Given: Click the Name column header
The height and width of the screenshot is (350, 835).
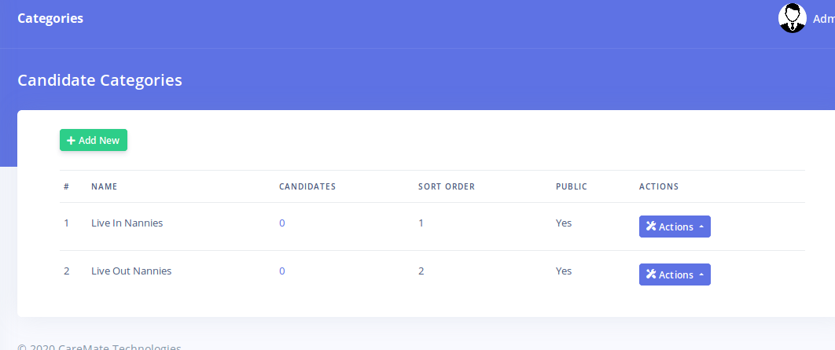Looking at the screenshot, I should pos(104,187).
